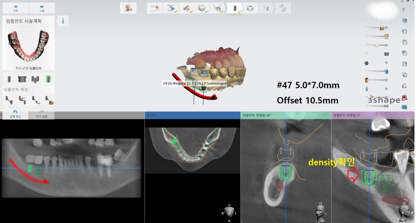Open the patient photo step

tap(128, 8)
